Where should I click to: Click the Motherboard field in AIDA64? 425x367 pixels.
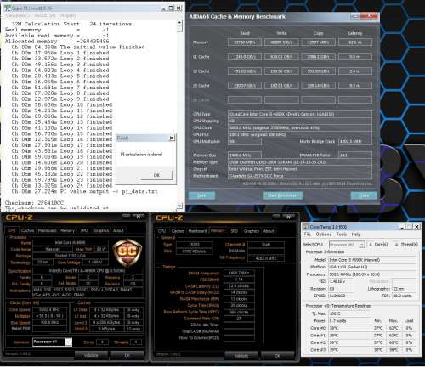300,176
